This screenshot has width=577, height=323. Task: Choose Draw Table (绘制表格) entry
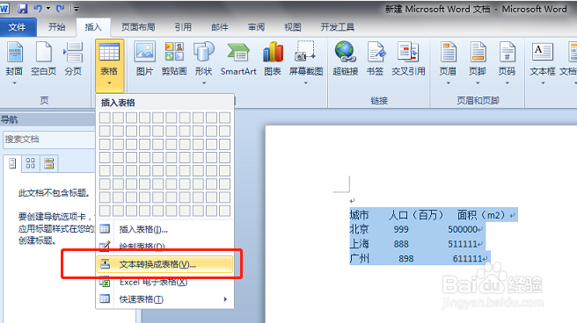tap(164, 246)
